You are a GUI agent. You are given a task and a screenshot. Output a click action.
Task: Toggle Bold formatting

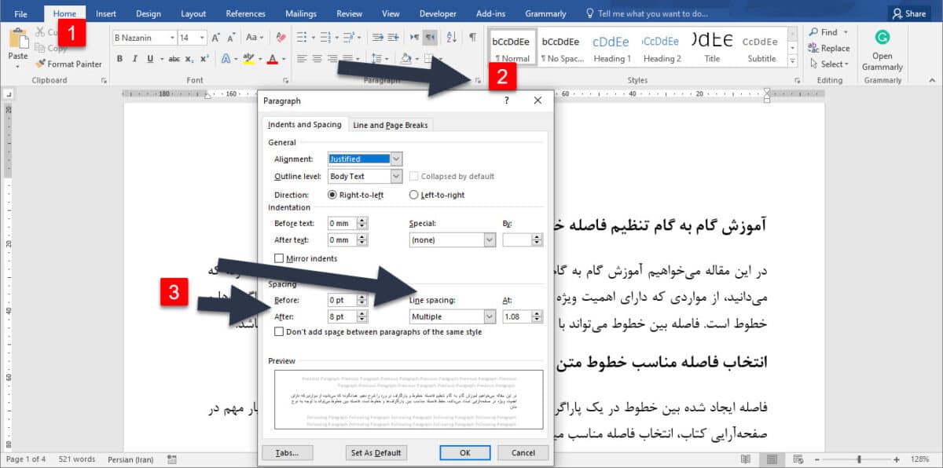tap(119, 59)
